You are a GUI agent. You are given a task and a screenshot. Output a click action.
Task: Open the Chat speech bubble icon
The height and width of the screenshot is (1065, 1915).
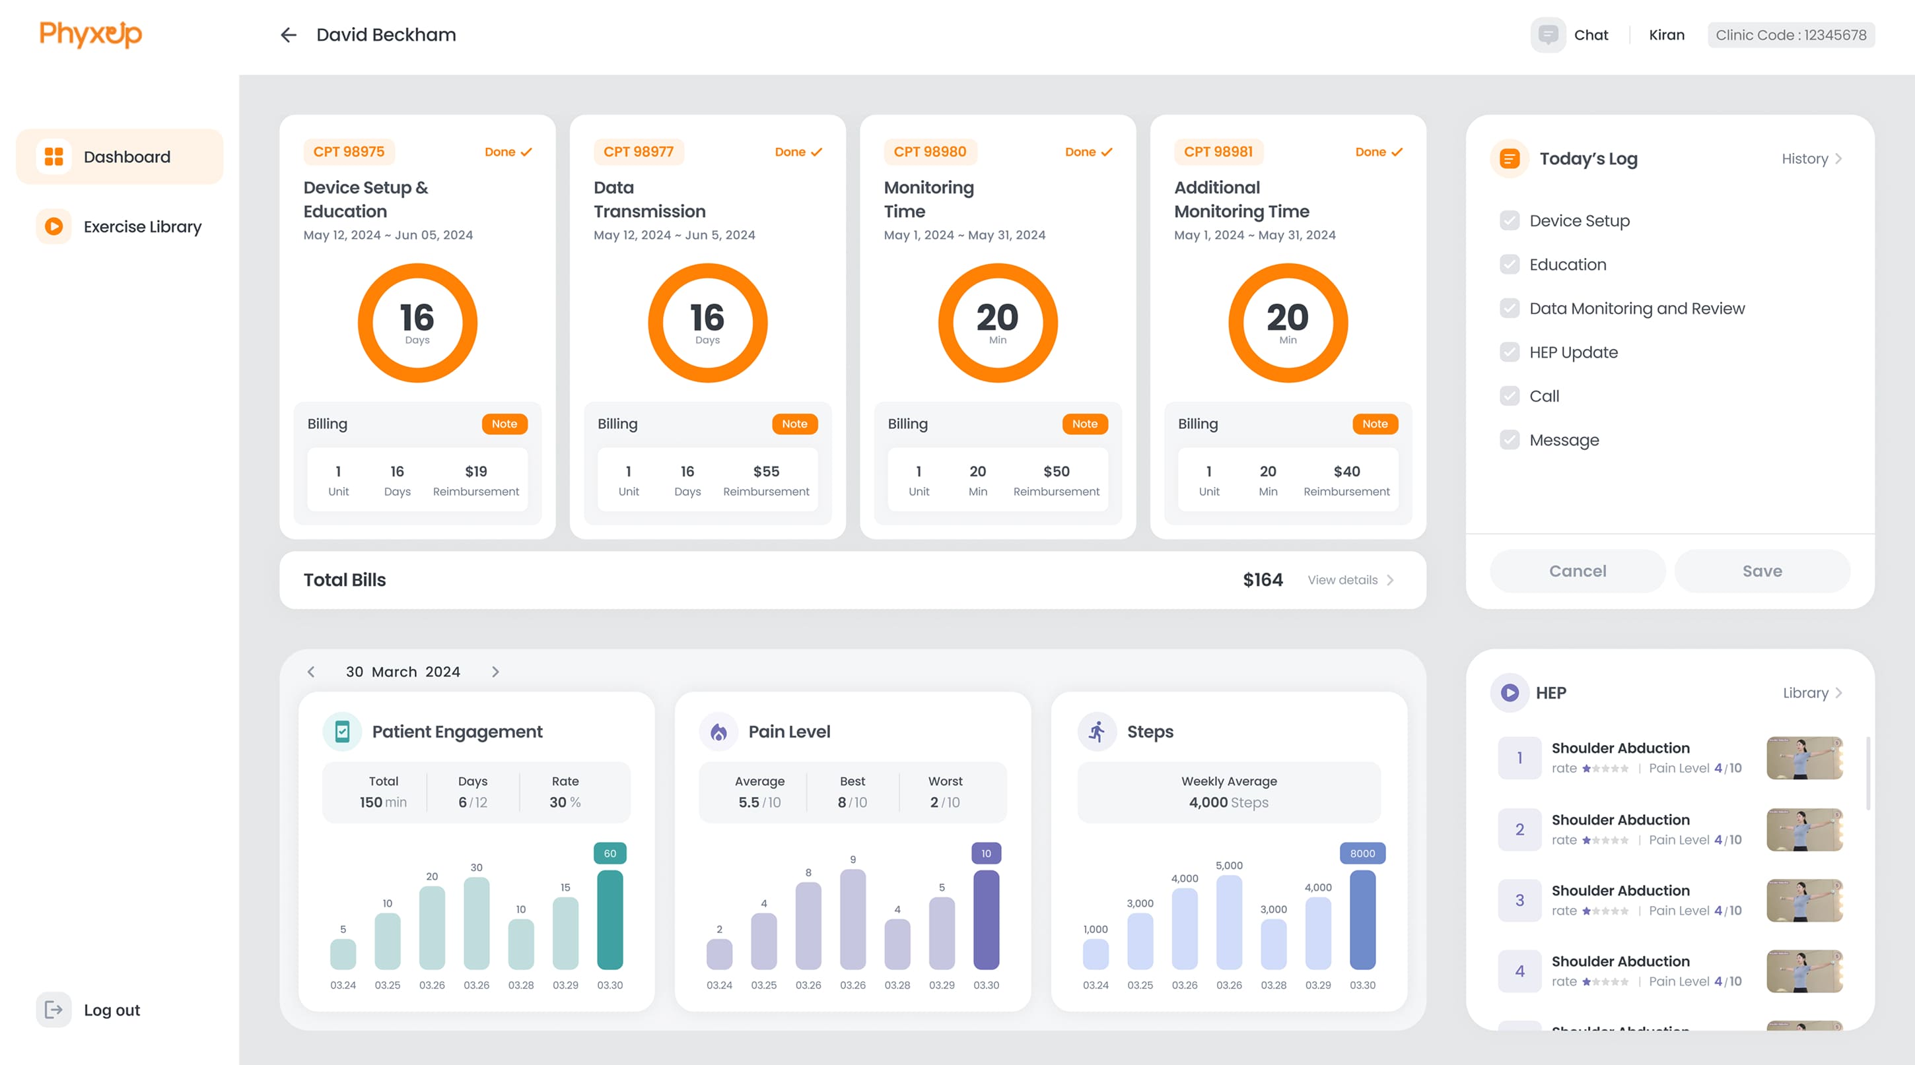pyautogui.click(x=1548, y=35)
